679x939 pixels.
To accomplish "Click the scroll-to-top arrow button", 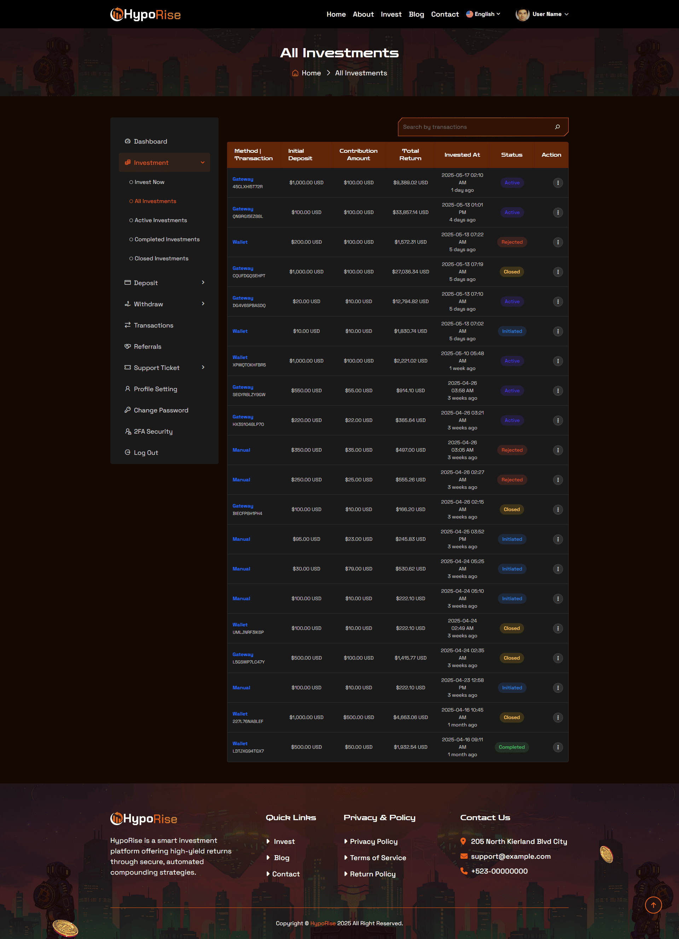I will coord(653,905).
